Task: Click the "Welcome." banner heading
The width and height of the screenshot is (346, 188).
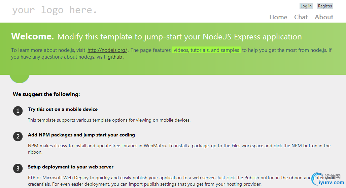Action: tap(32, 36)
